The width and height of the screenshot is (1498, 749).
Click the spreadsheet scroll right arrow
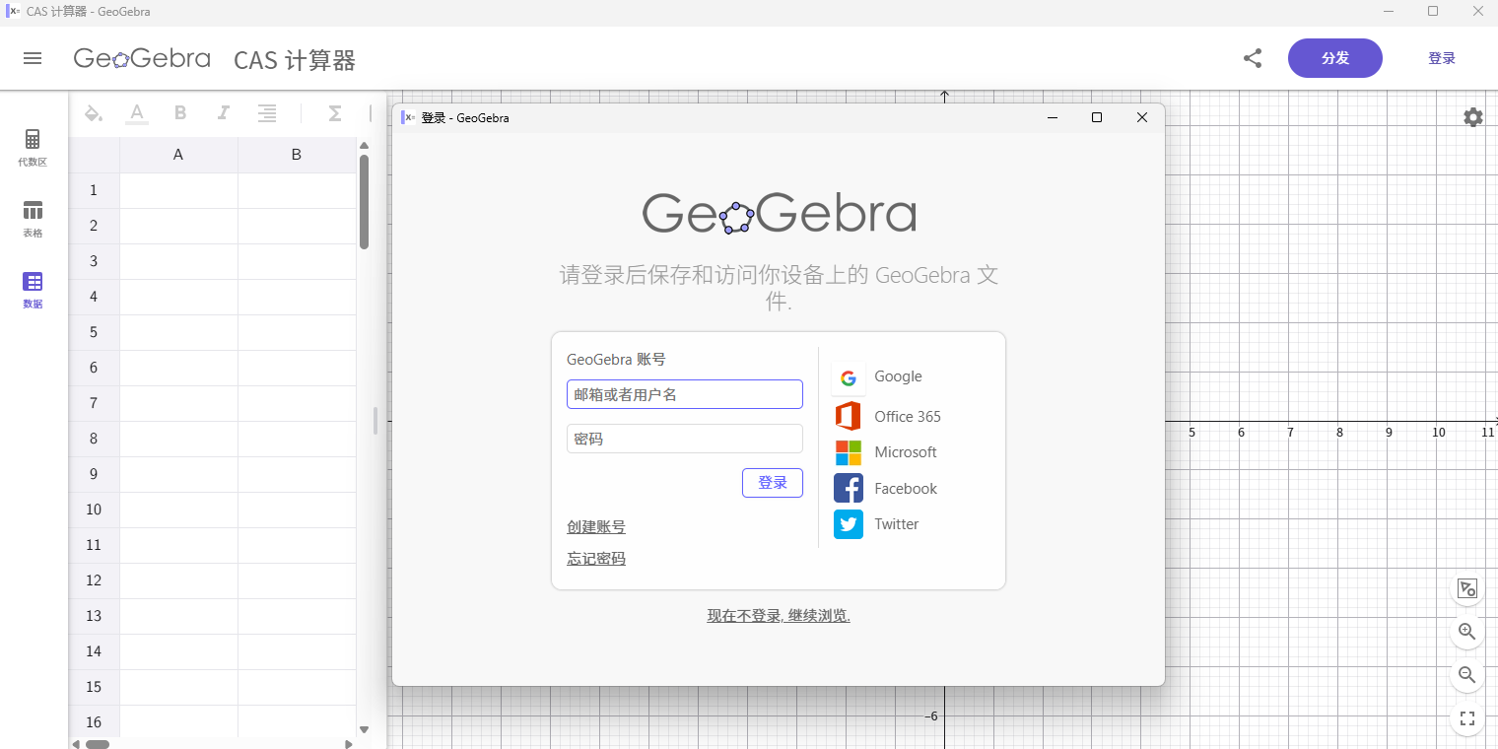(x=349, y=744)
